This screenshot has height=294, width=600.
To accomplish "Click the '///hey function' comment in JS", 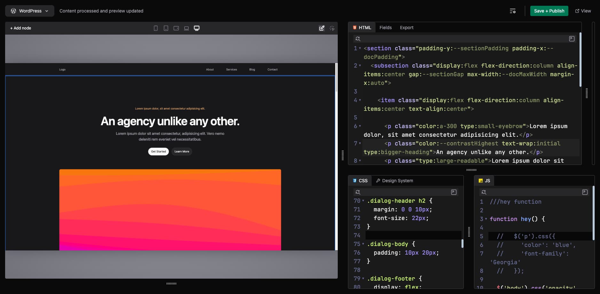I will pyautogui.click(x=515, y=202).
